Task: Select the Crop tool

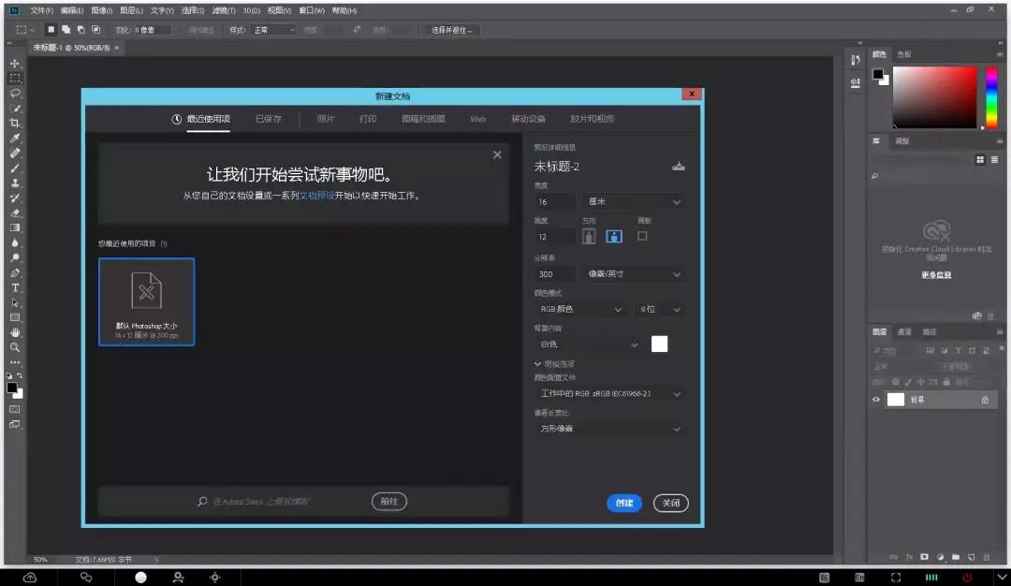Action: (x=15, y=124)
